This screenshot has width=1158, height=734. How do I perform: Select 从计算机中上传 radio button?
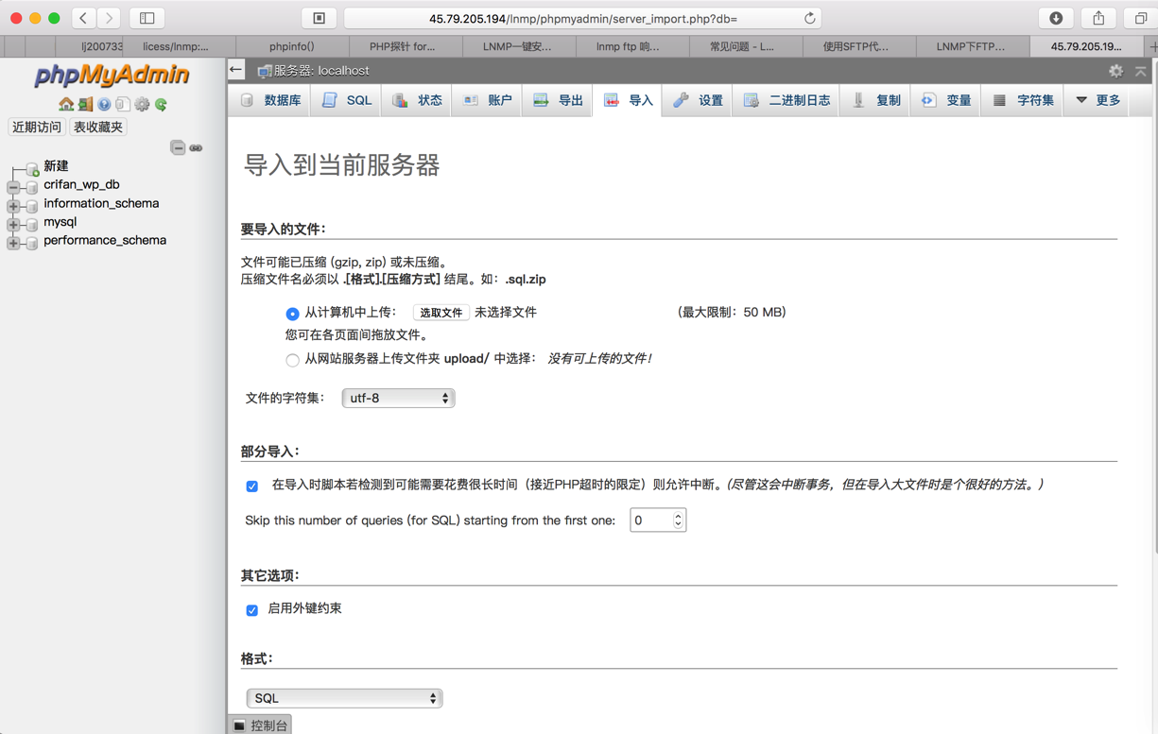[x=292, y=314]
